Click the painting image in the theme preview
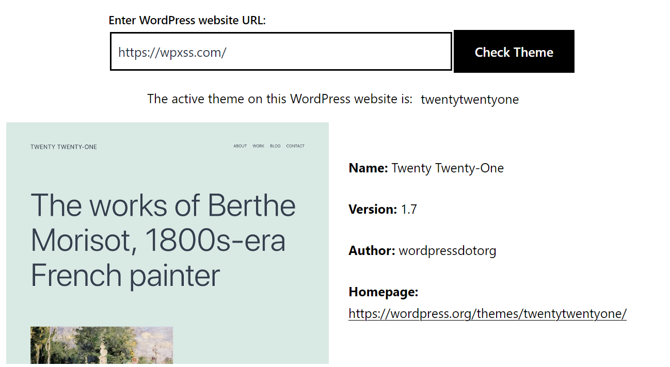Image resolution: width=670 pixels, height=367 pixels. click(102, 345)
